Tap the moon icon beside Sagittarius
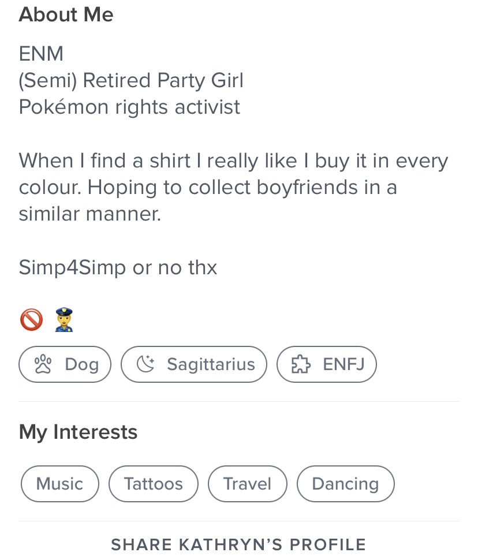This screenshot has height=556, width=478. [x=145, y=364]
